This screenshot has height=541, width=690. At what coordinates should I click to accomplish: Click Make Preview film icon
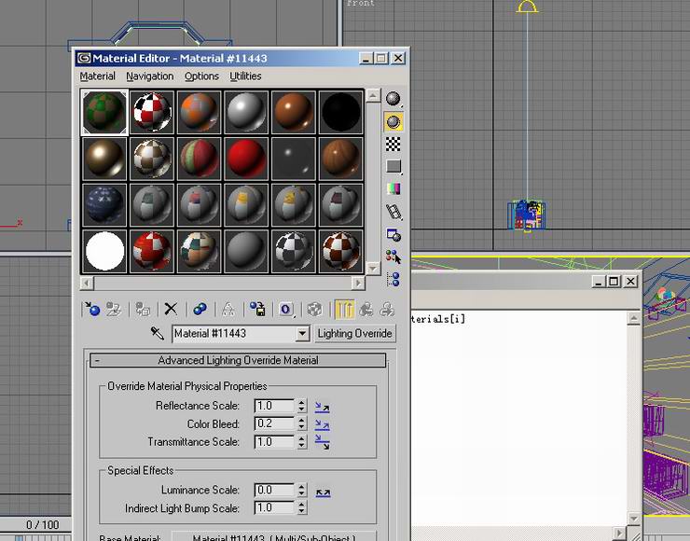click(393, 213)
